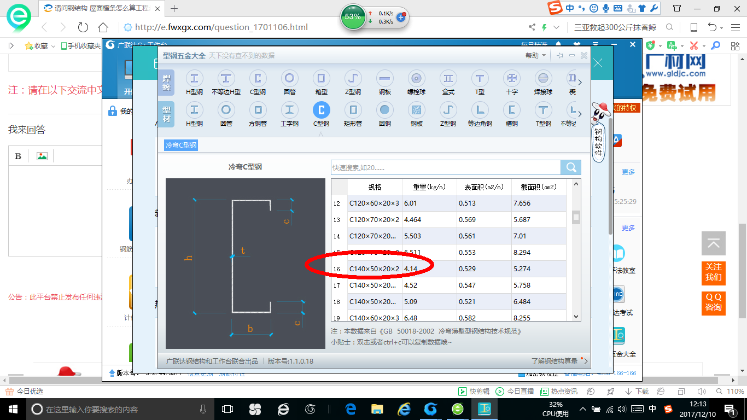Screen dimensions: 747x420
Task: Go to the browser home page icon
Action: 103,27
